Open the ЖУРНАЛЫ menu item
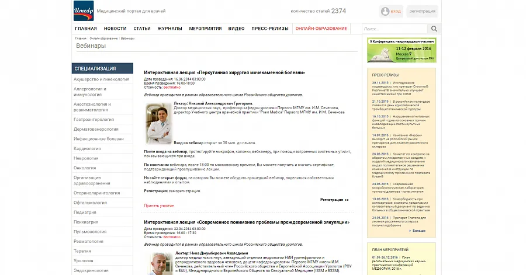Screen dimensions: 526x275 169,29
